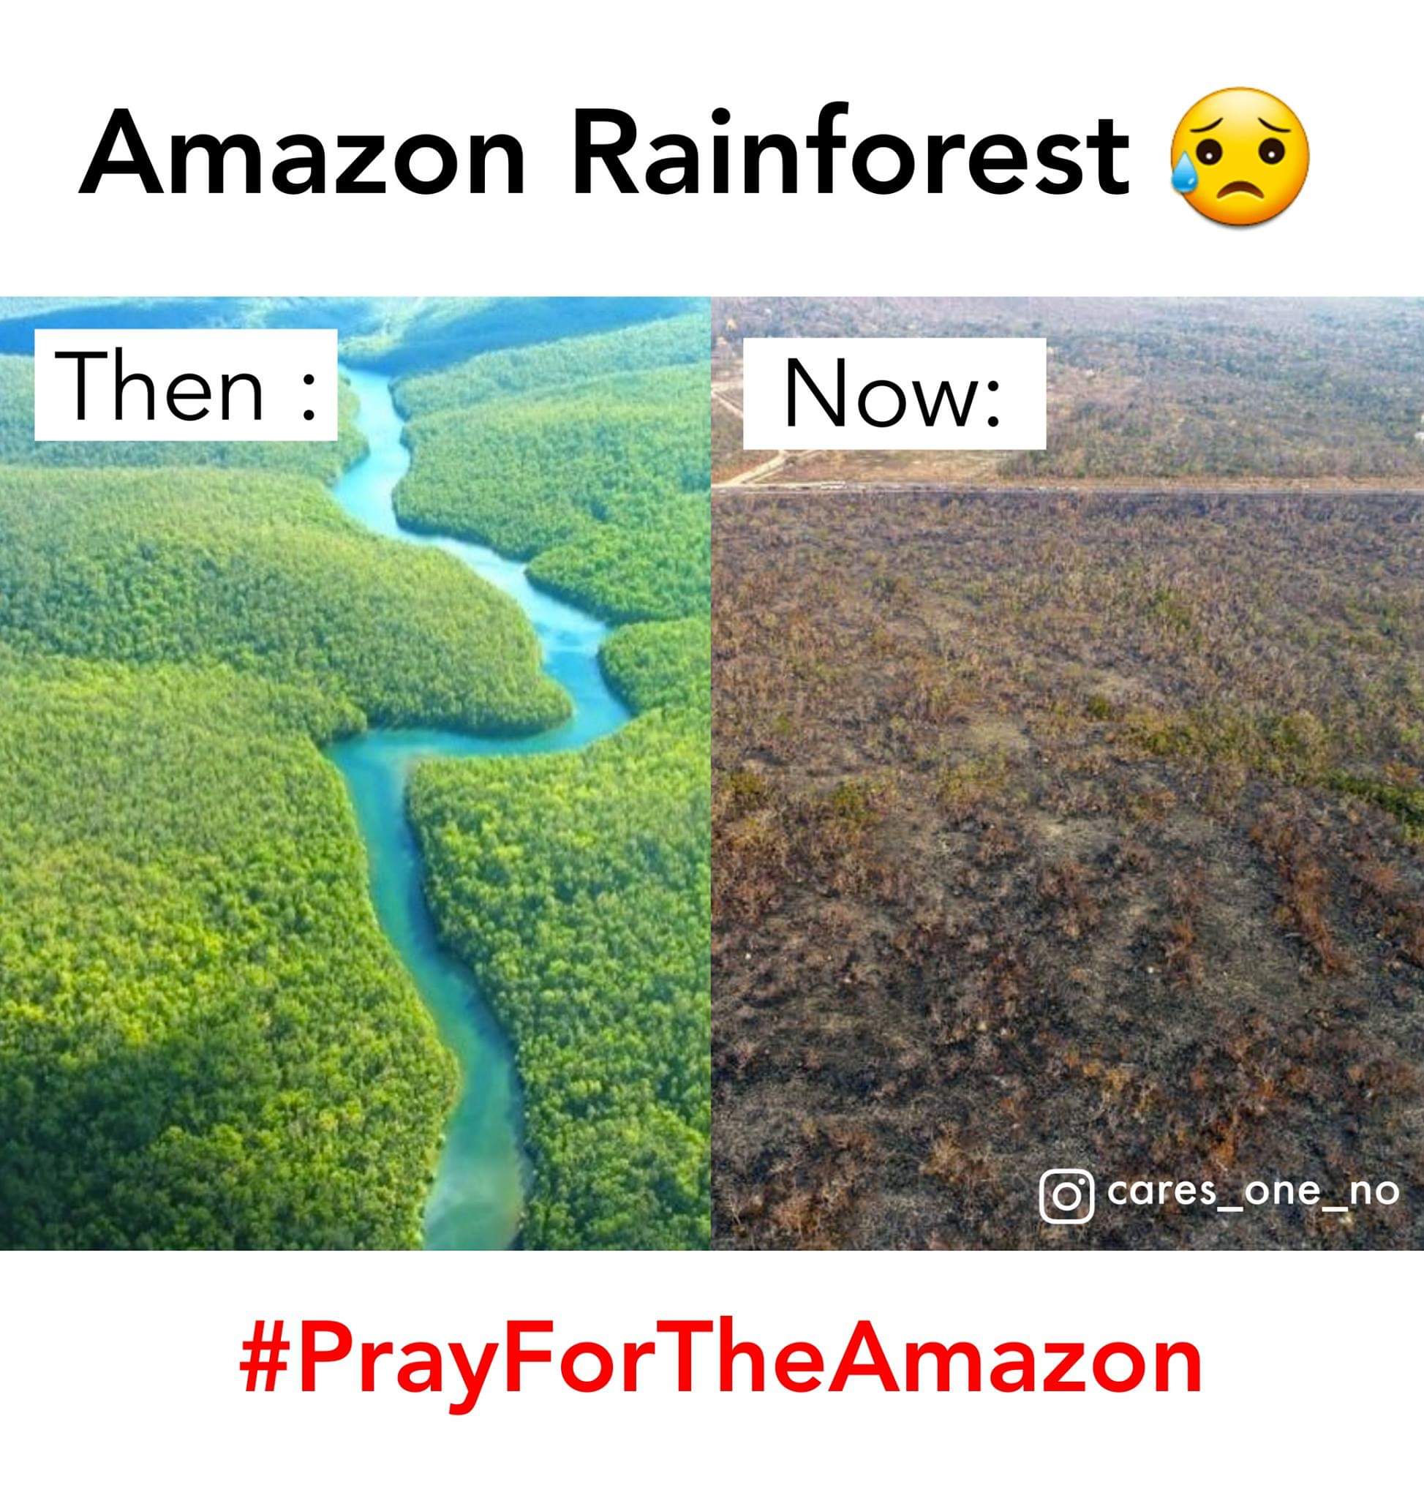Image resolution: width=1424 pixels, height=1498 pixels.
Task: Select the "Then :" label box
Action: point(186,385)
